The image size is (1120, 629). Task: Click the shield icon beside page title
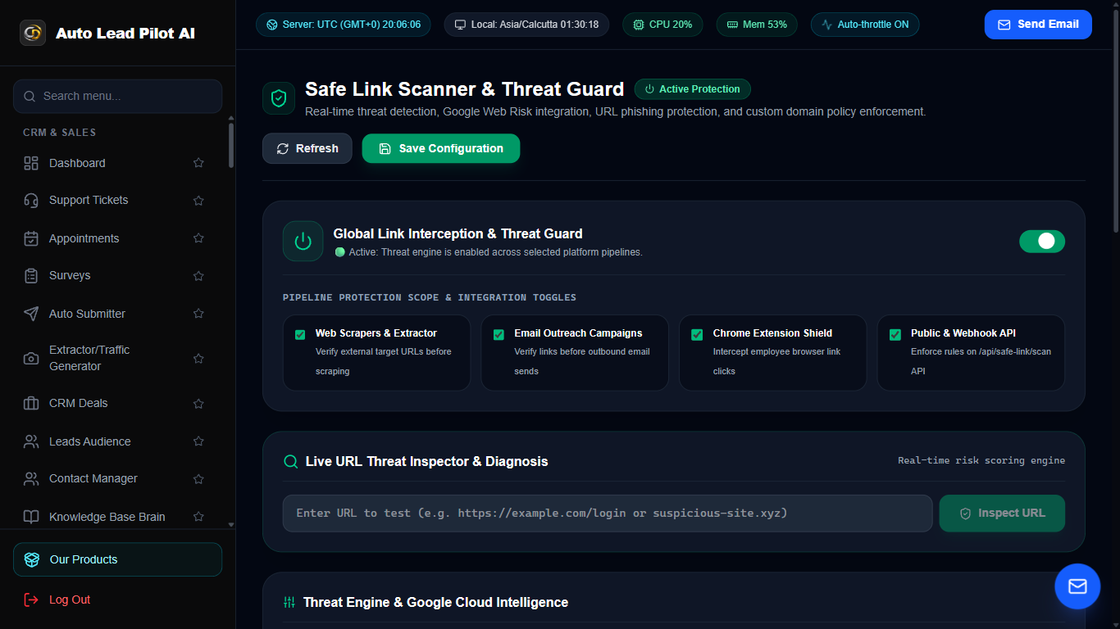[279, 98]
